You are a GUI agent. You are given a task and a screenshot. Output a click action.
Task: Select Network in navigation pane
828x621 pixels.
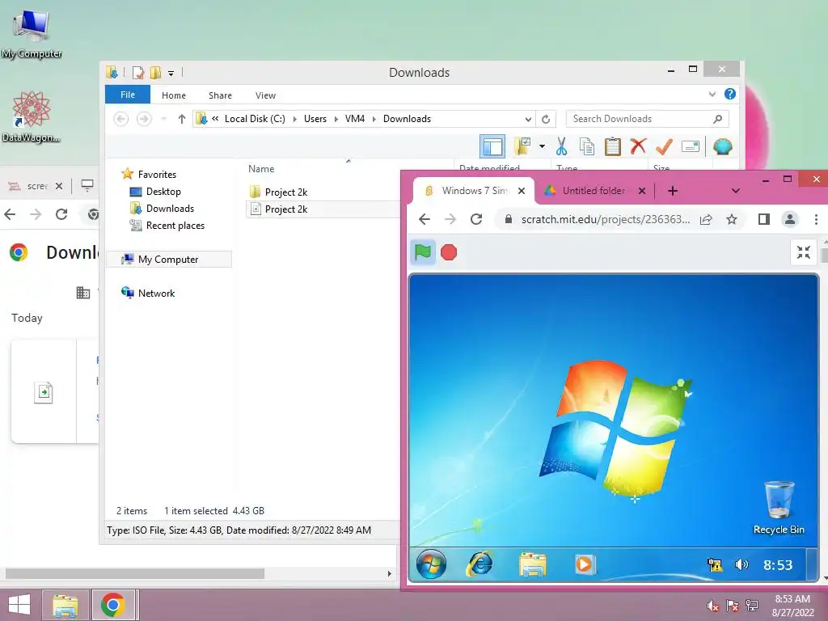pos(156,293)
